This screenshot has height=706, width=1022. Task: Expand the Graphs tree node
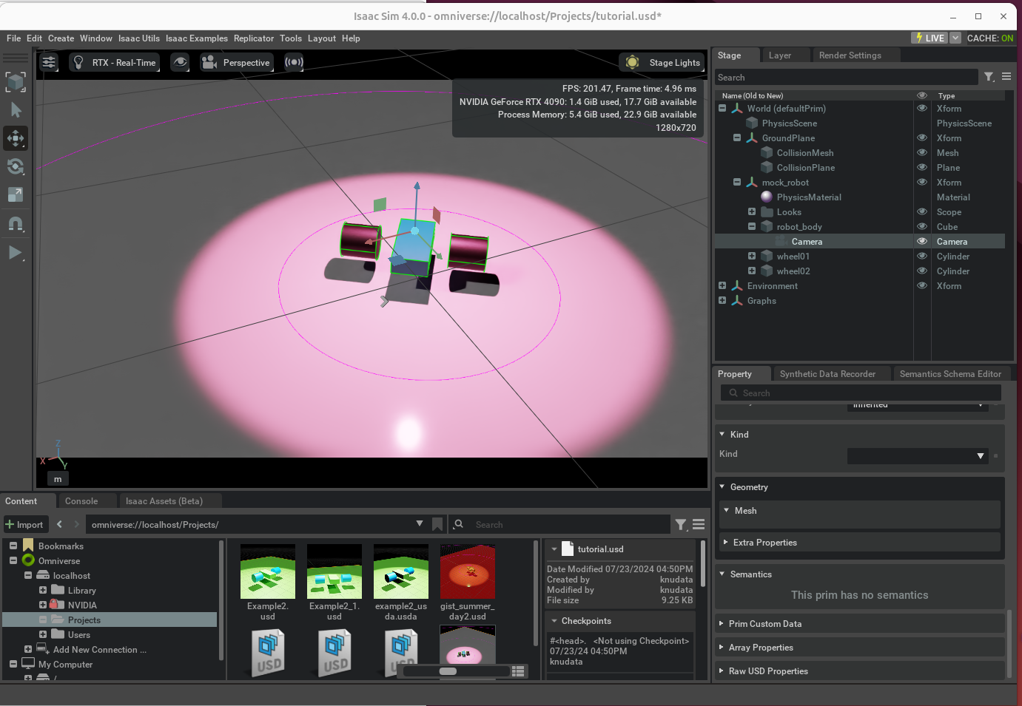pyautogui.click(x=722, y=300)
